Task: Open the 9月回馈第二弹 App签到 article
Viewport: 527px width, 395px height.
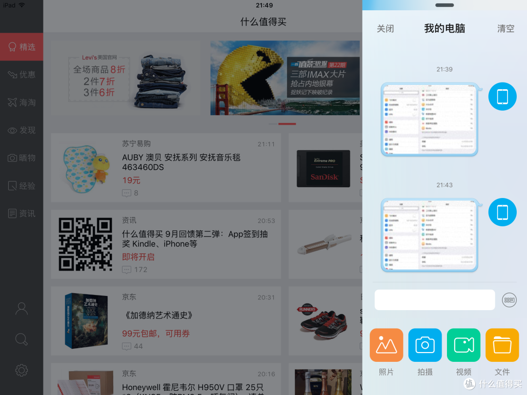Action: click(x=166, y=244)
